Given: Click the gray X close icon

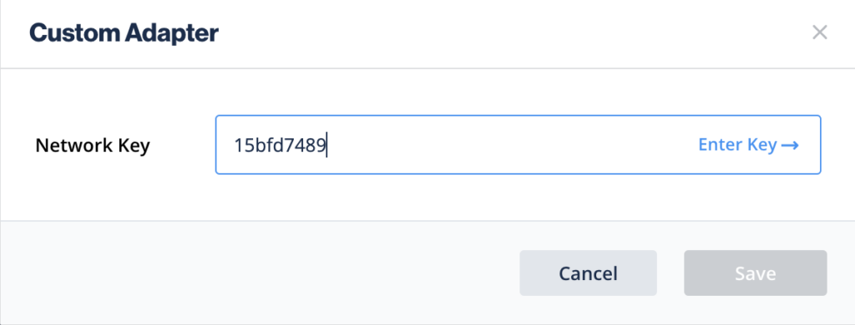Looking at the screenshot, I should click(820, 32).
